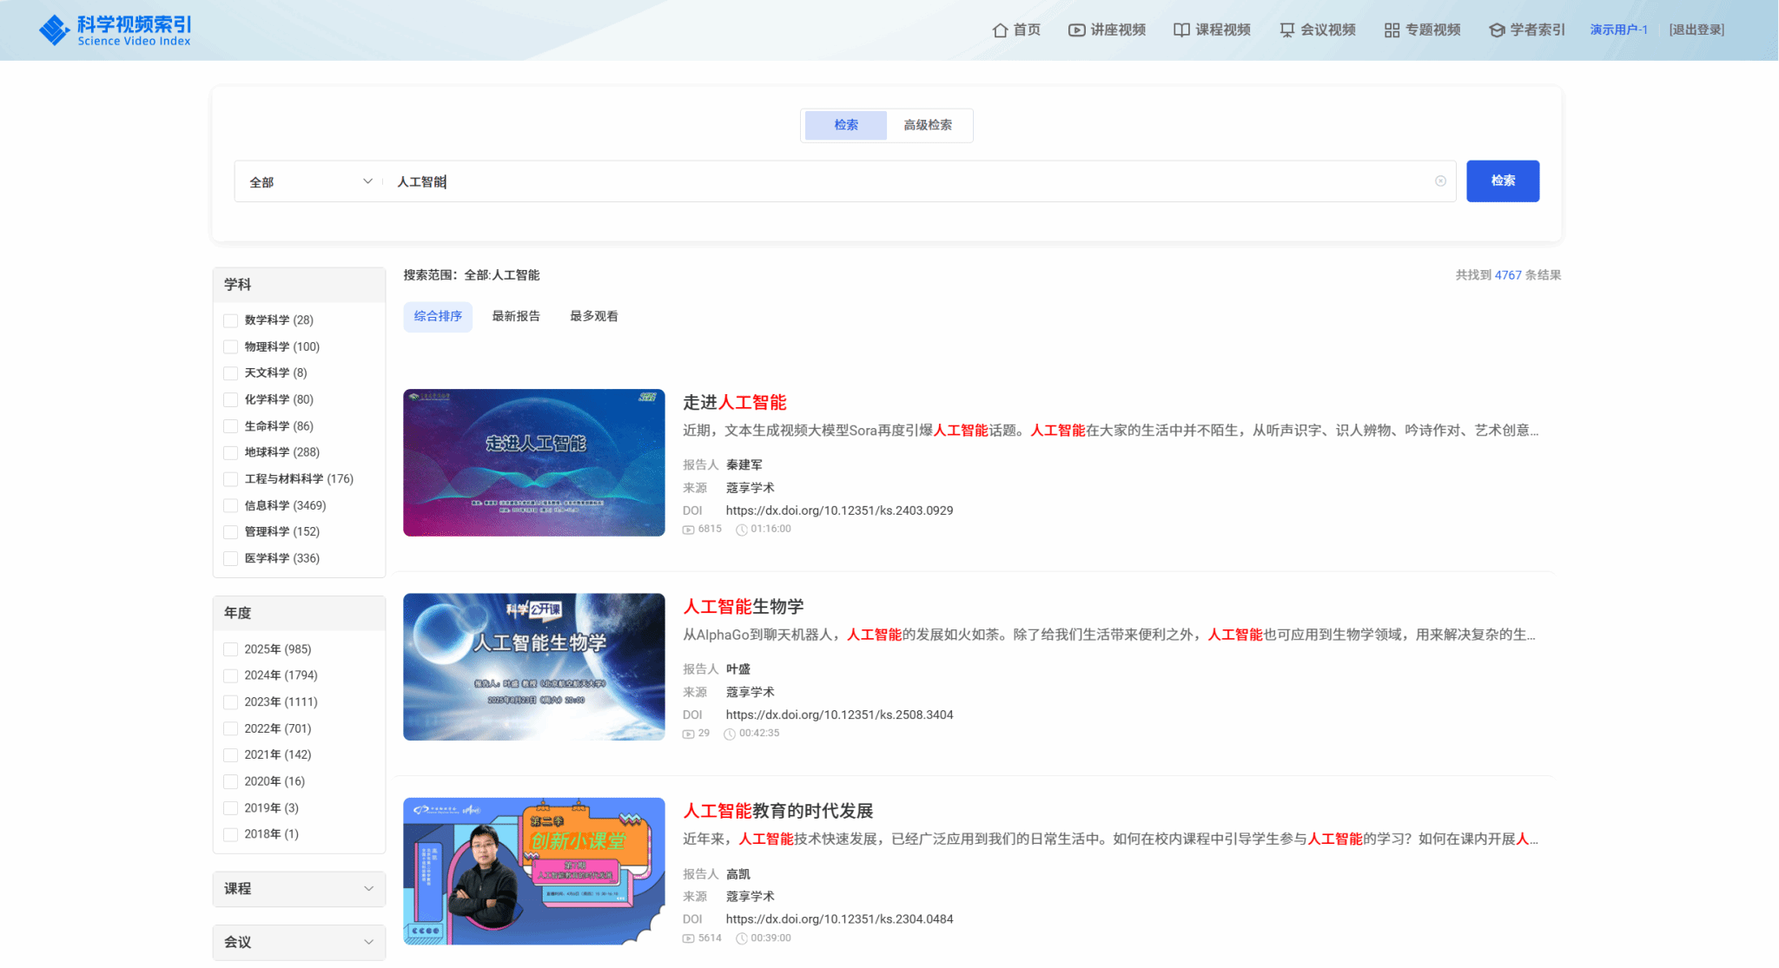Image resolution: width=1779 pixels, height=968 pixels.
Task: Click the 退出登录 logout link
Action: point(1696,30)
